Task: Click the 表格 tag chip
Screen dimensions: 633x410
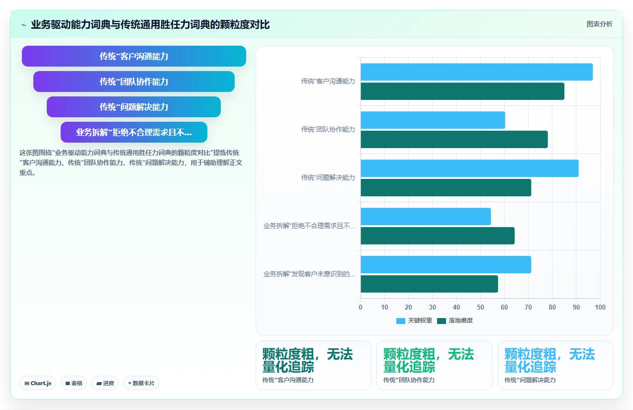Action: pyautogui.click(x=74, y=383)
